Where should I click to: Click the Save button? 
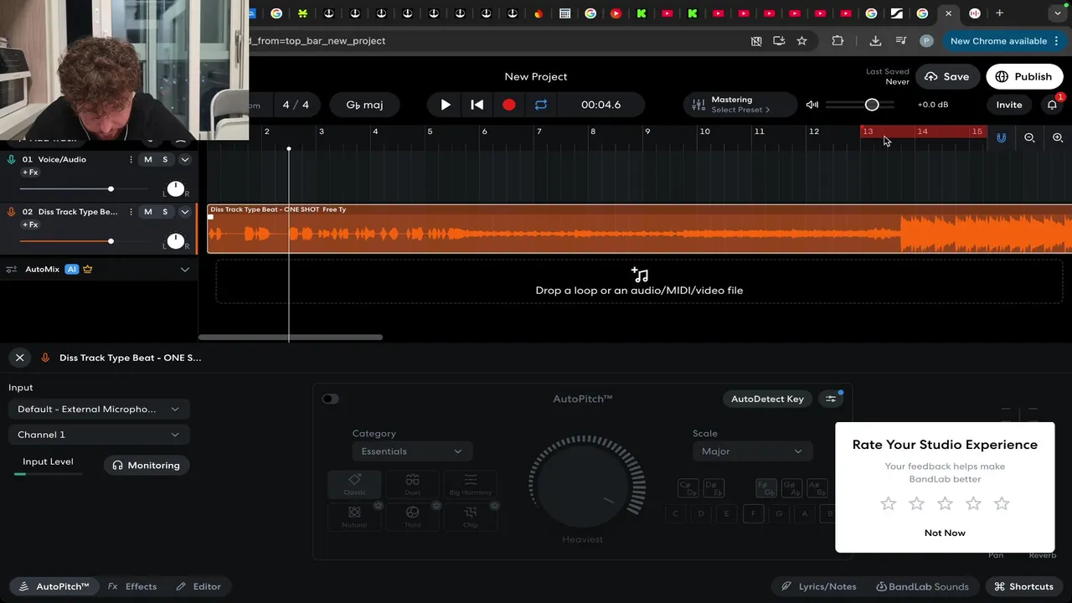click(x=946, y=76)
